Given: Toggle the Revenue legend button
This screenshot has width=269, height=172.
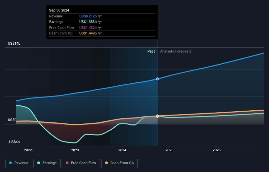Looking at the screenshot, I should (x=19, y=163).
